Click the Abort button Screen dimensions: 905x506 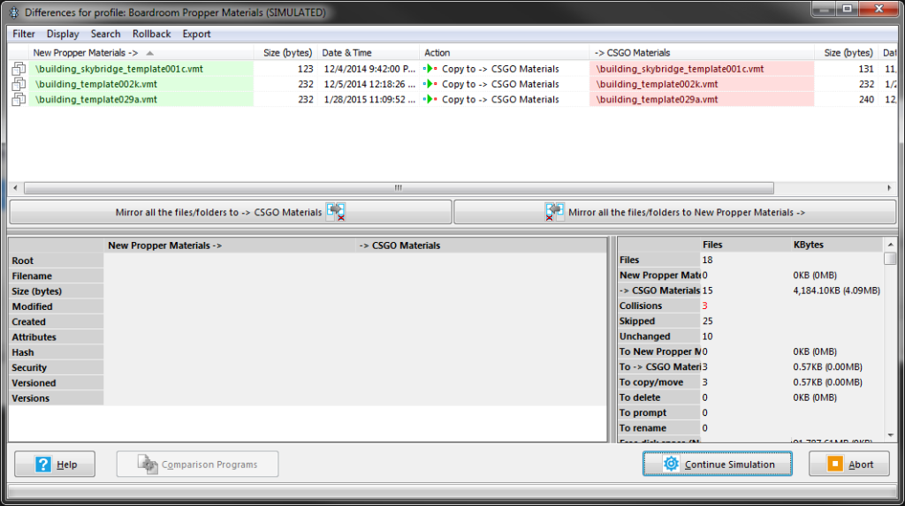click(849, 464)
